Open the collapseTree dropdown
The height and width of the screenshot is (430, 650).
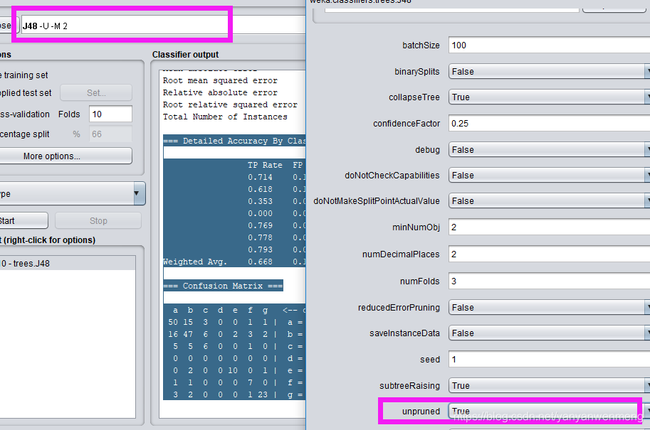point(550,97)
